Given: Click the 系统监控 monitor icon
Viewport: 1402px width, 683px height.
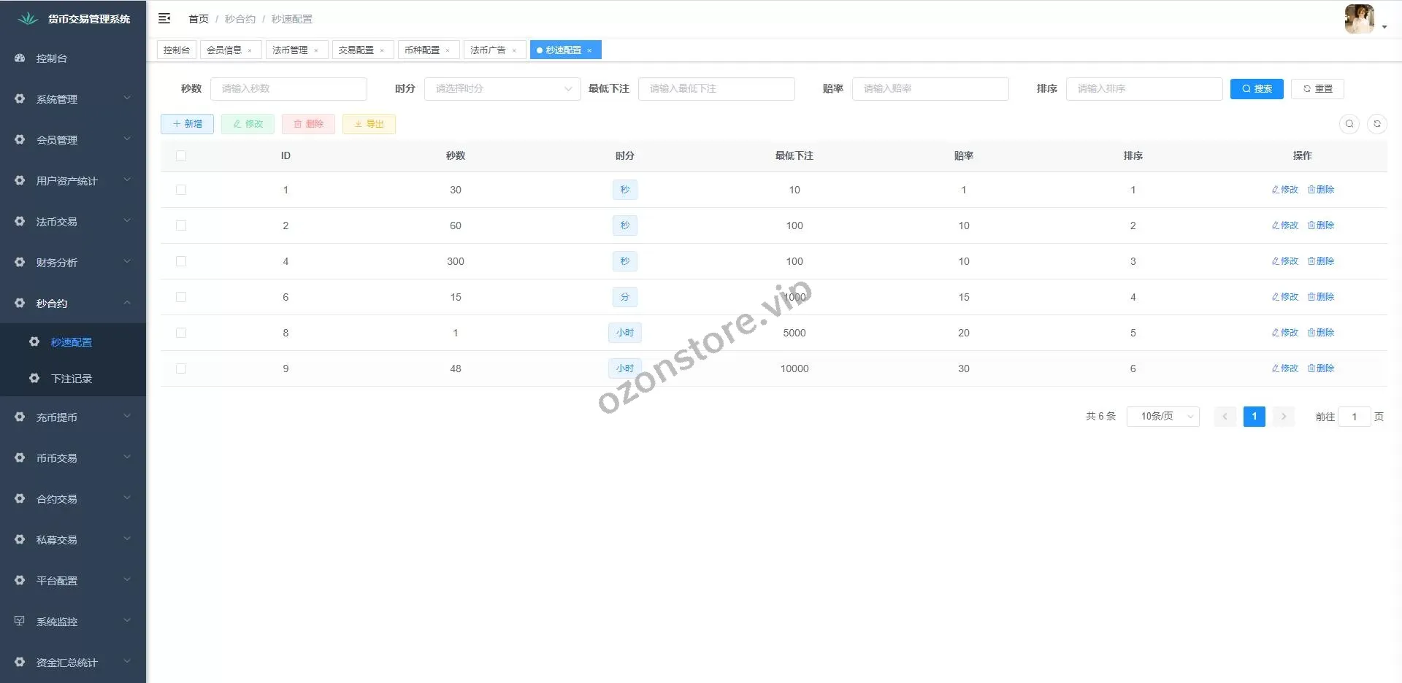Looking at the screenshot, I should pyautogui.click(x=20, y=621).
